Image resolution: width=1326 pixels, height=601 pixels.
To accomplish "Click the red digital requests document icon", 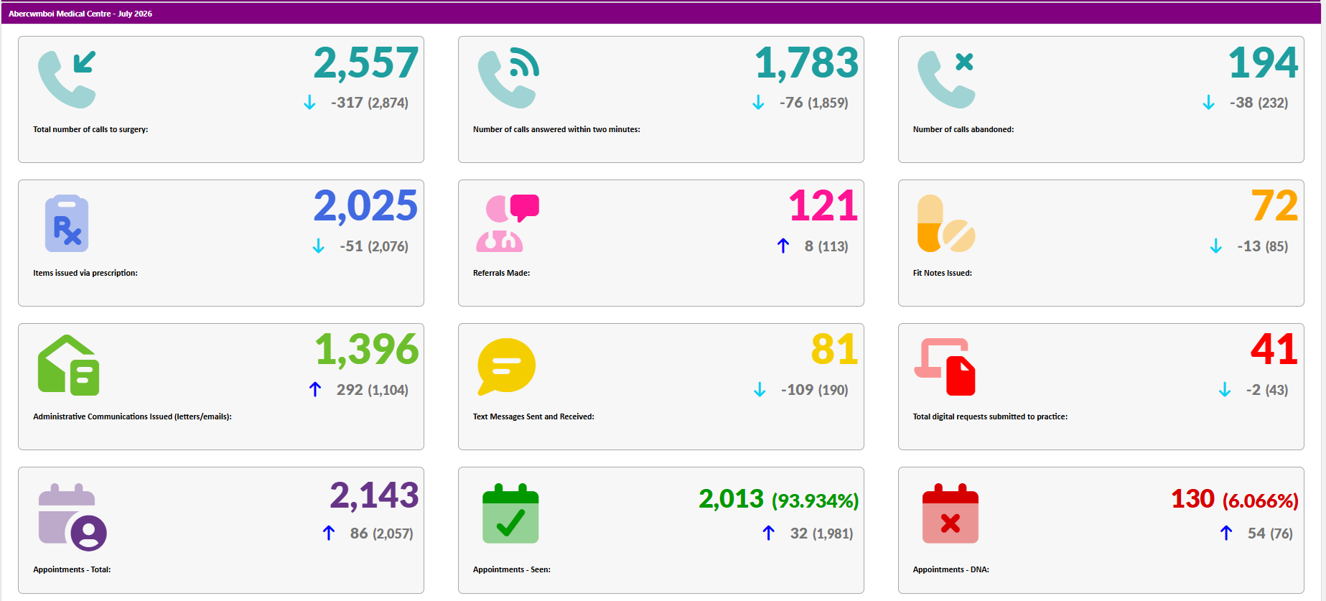I will [945, 367].
